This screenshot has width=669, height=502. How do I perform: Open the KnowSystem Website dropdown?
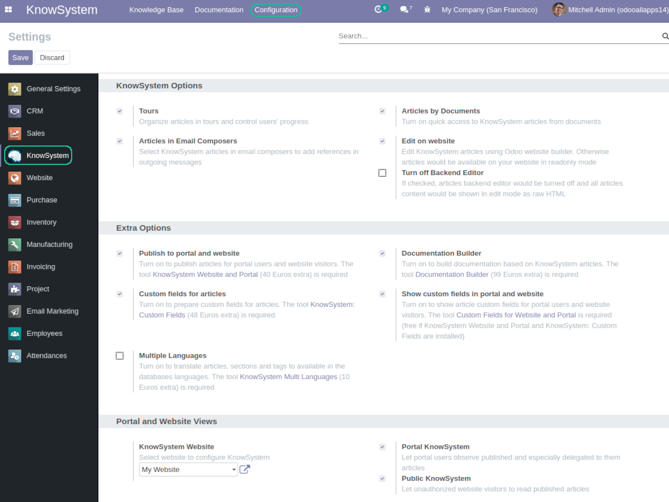click(188, 469)
